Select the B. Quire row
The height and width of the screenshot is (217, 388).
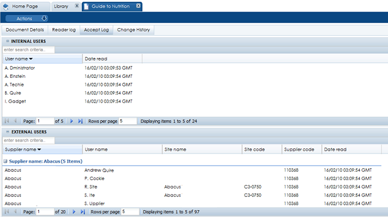tap(195, 93)
